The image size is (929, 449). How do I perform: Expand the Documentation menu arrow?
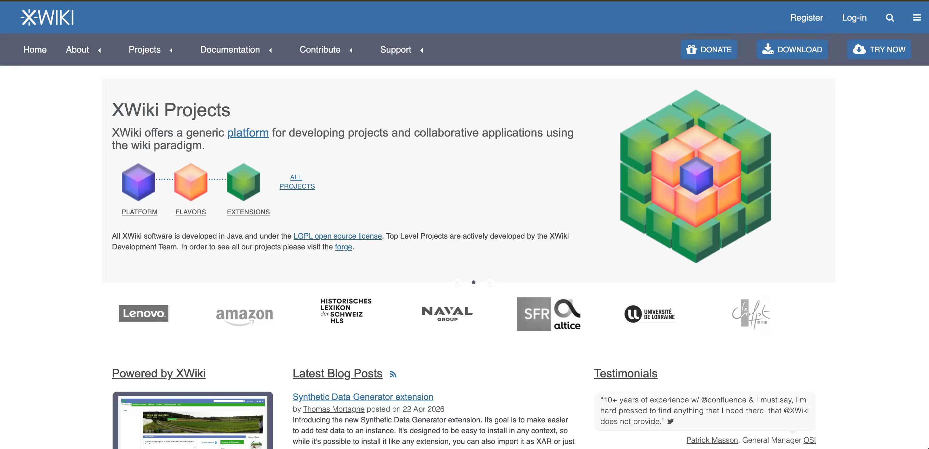(271, 50)
